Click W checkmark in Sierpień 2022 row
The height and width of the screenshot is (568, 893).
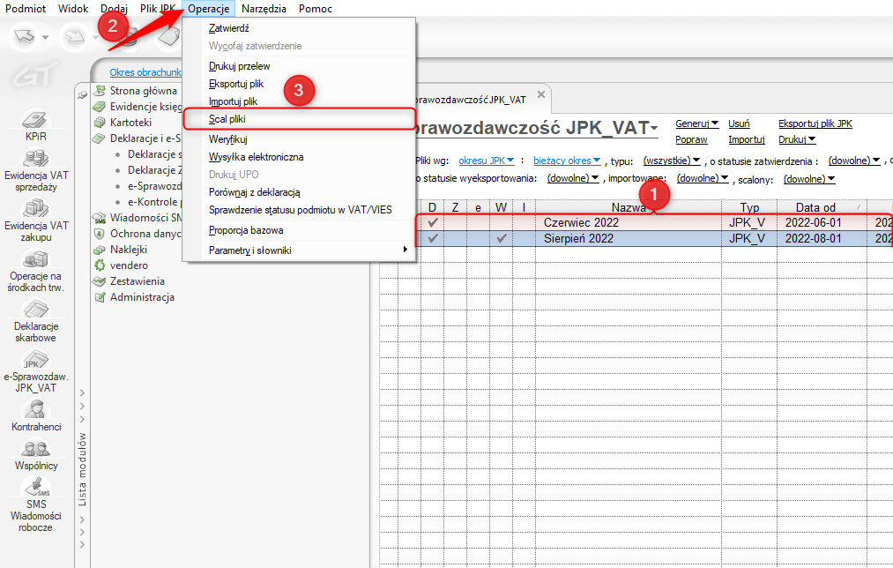pyautogui.click(x=502, y=239)
